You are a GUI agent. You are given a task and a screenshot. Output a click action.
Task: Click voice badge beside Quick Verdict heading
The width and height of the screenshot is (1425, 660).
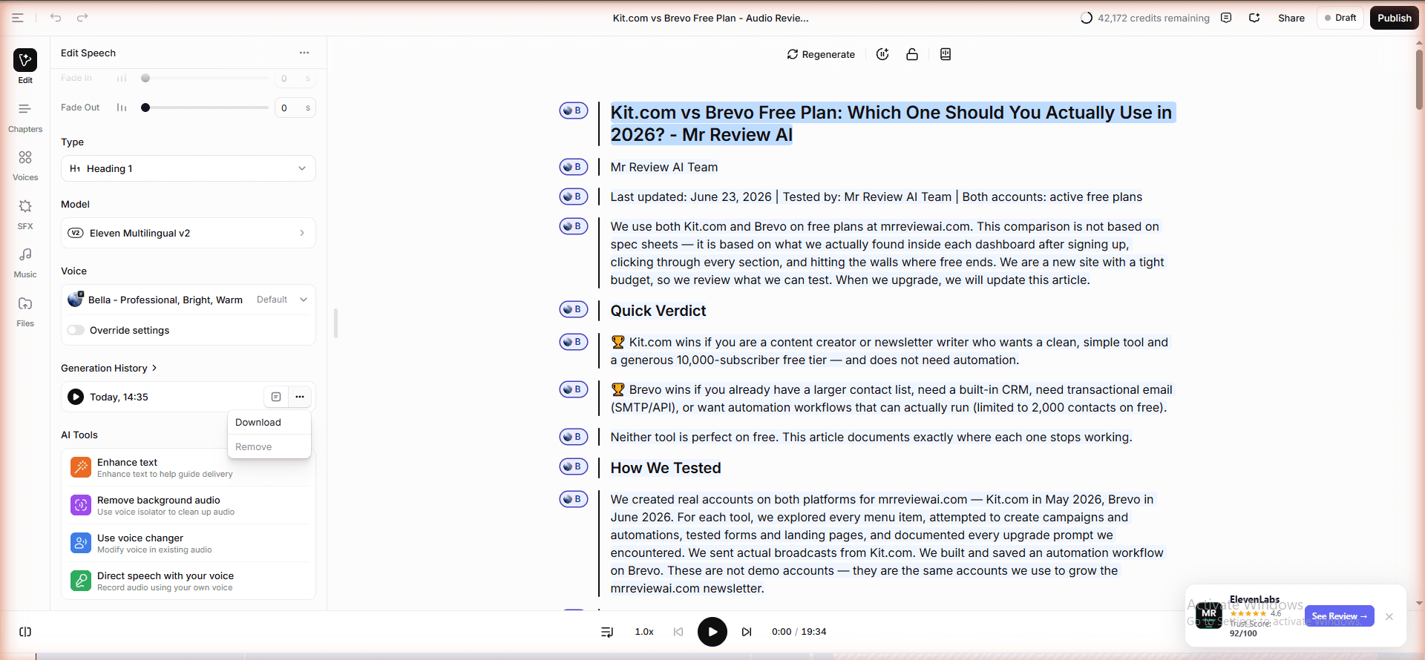click(574, 309)
